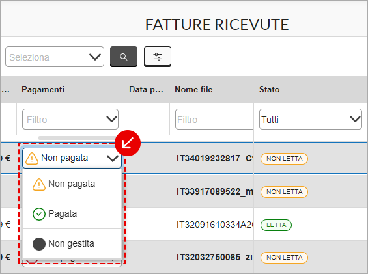Expand the Seleziona dropdown
This screenshot has width=368, height=274.
coord(55,57)
